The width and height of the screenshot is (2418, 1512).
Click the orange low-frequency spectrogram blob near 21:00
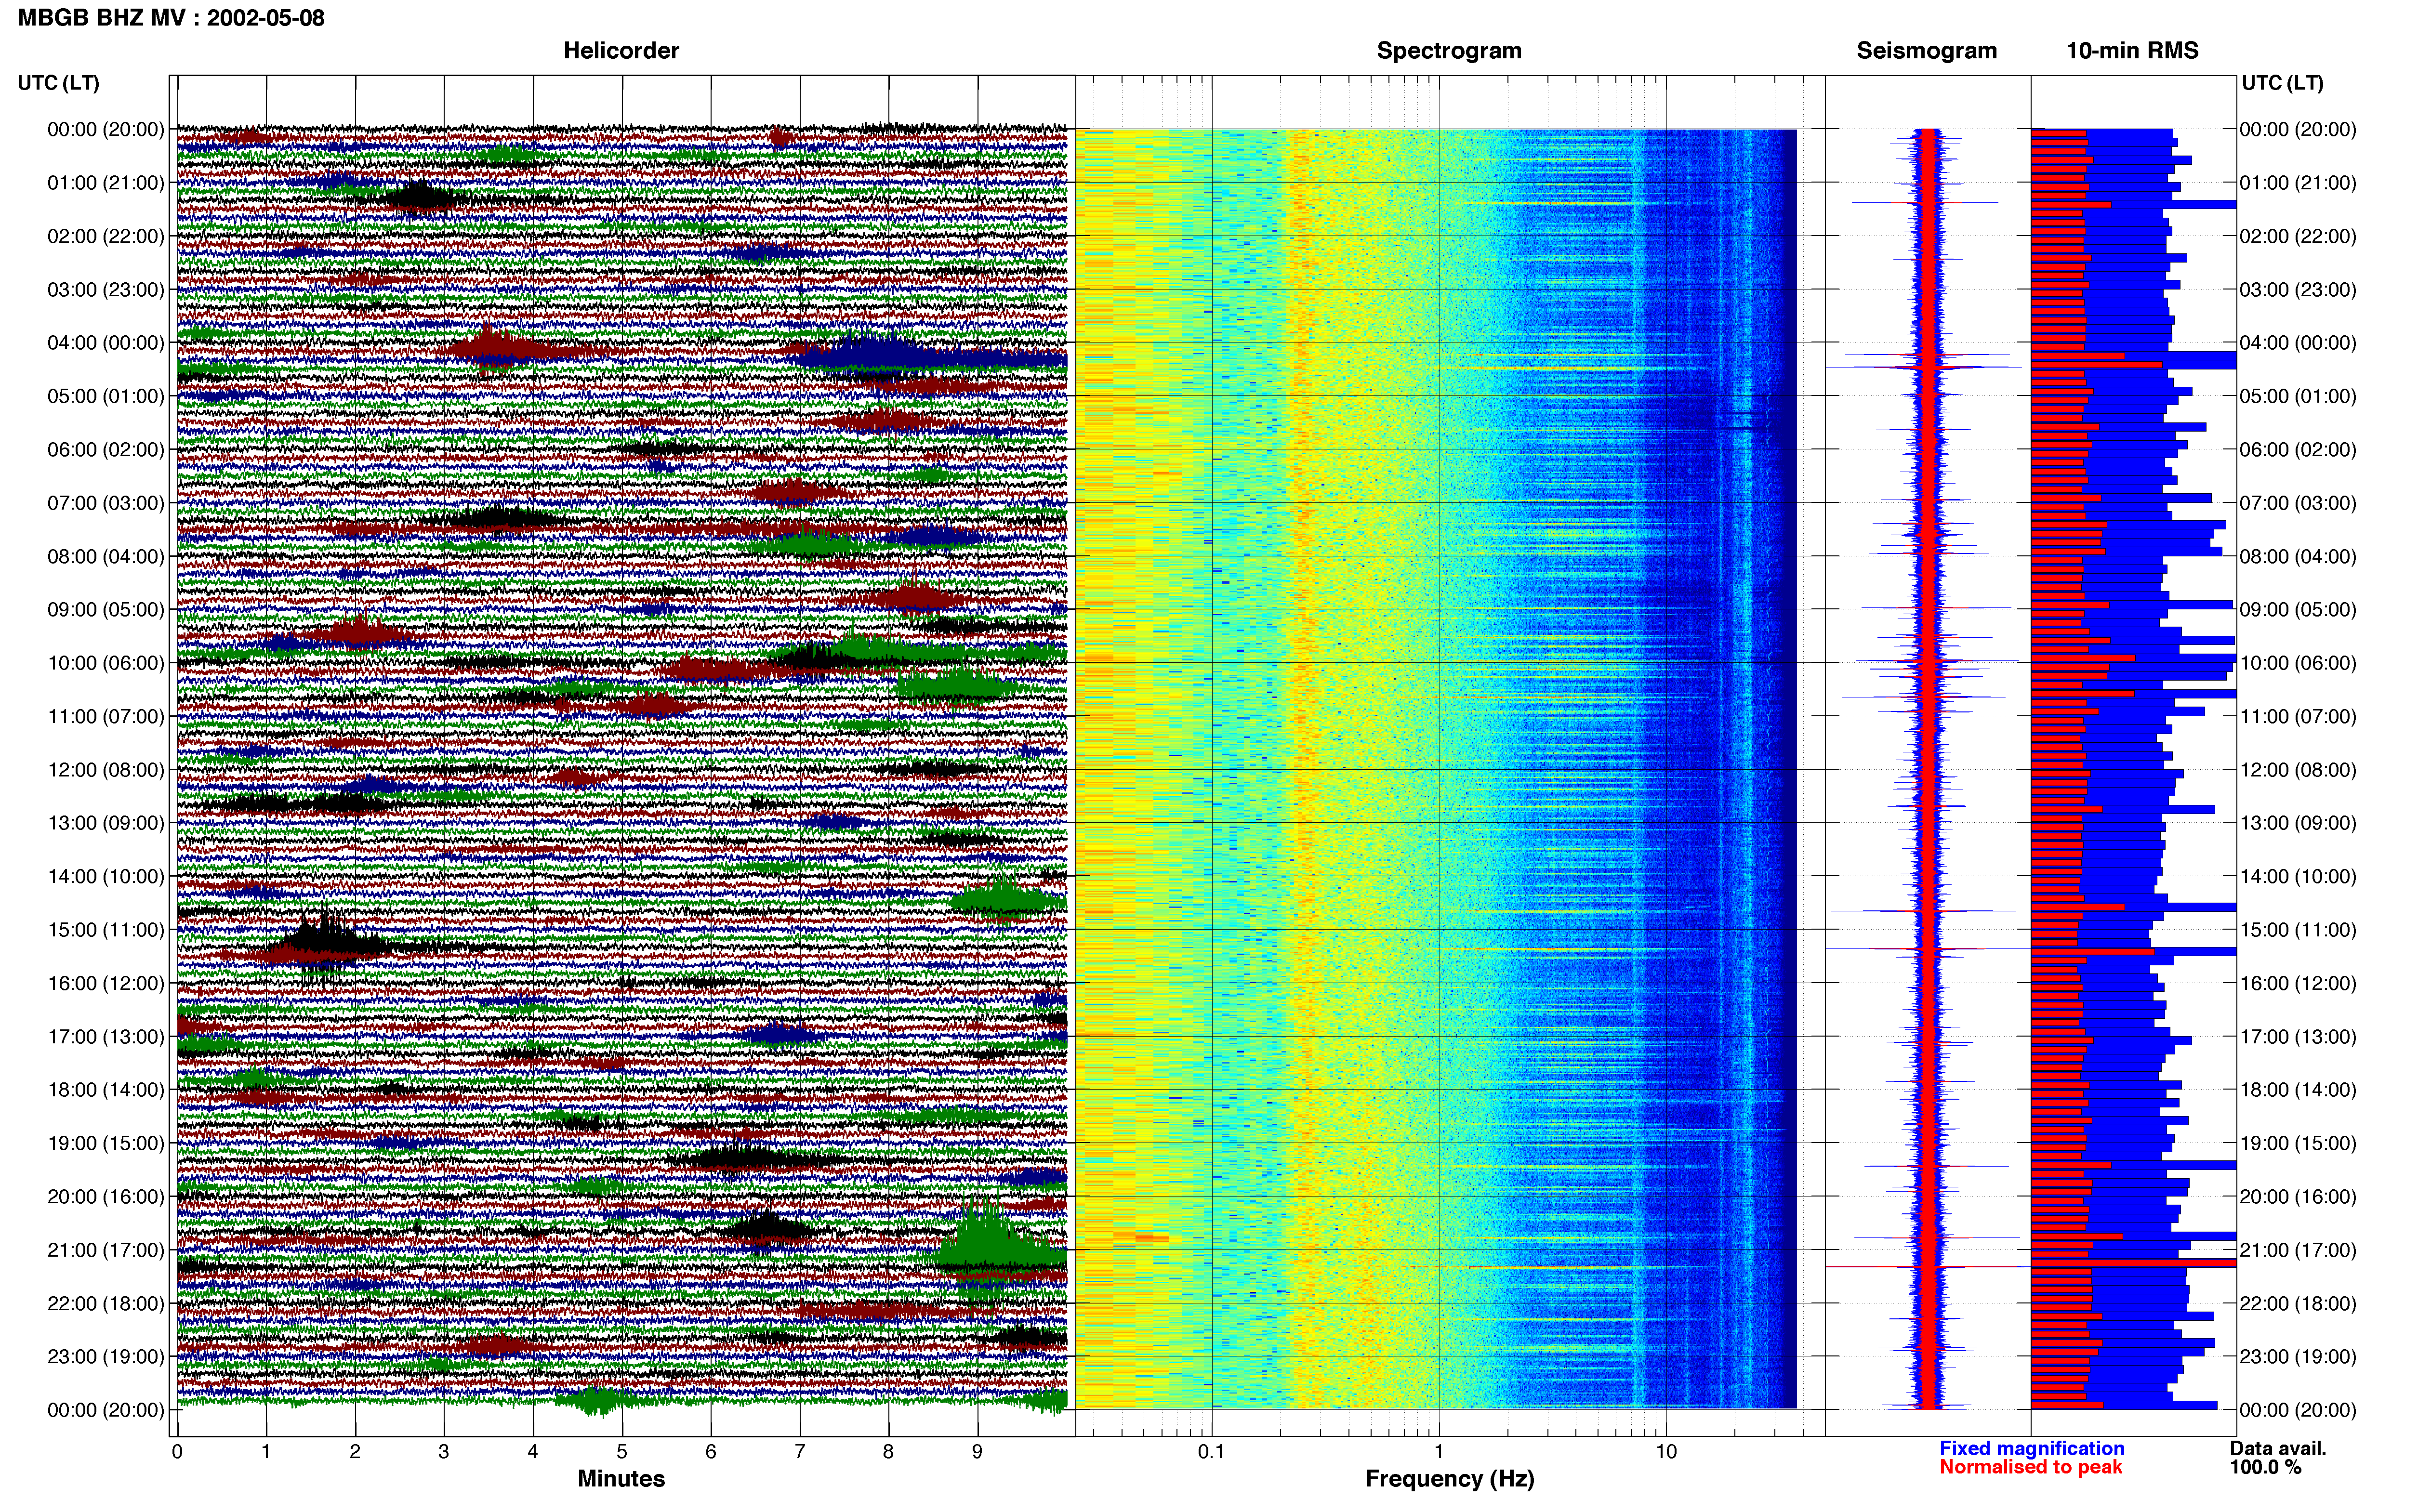(1138, 1238)
